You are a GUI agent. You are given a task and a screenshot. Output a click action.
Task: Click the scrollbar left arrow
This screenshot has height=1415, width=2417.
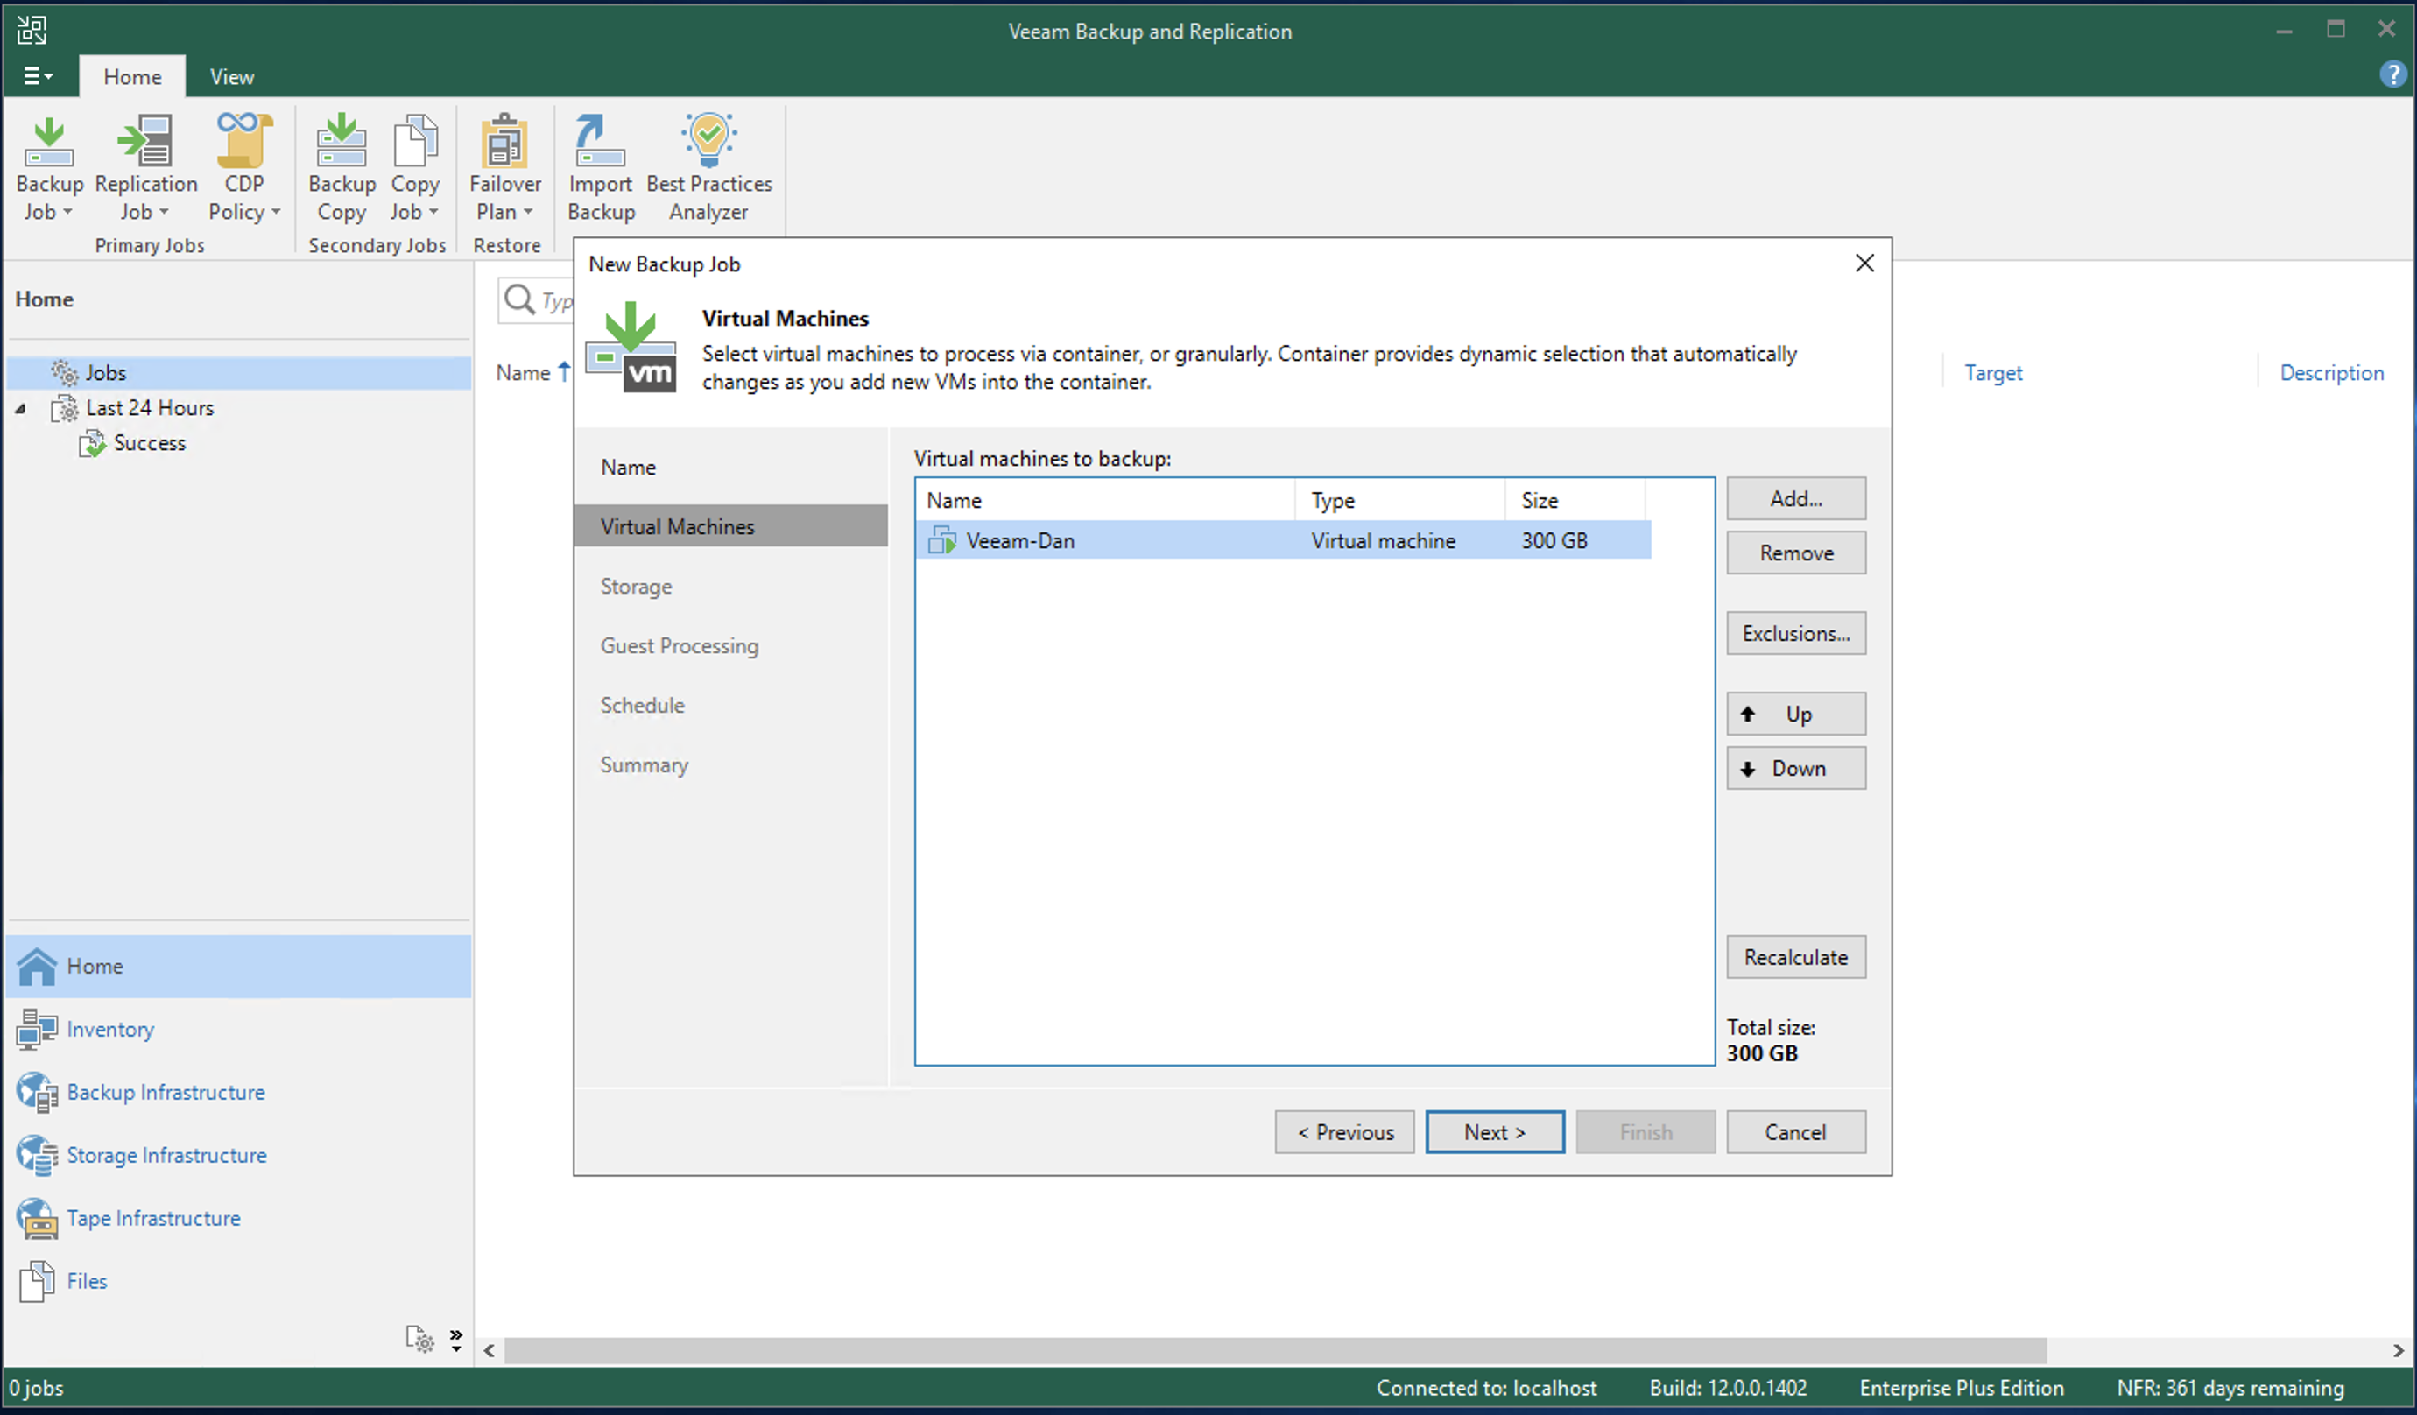[490, 1351]
